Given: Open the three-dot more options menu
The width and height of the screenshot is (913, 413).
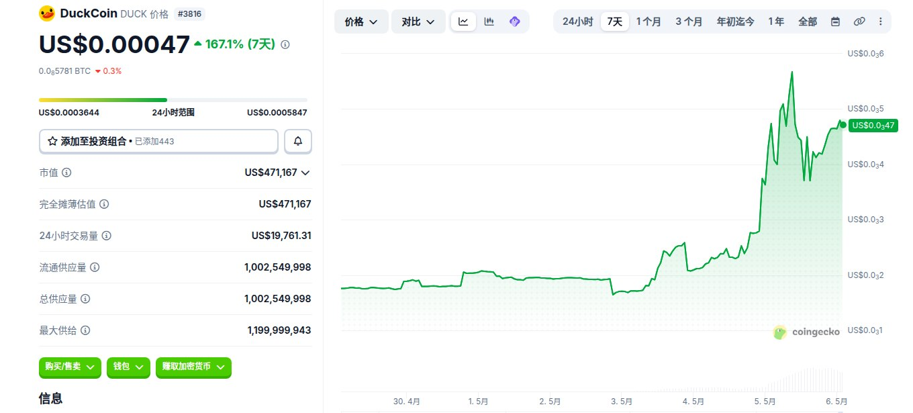Looking at the screenshot, I should click(x=880, y=21).
